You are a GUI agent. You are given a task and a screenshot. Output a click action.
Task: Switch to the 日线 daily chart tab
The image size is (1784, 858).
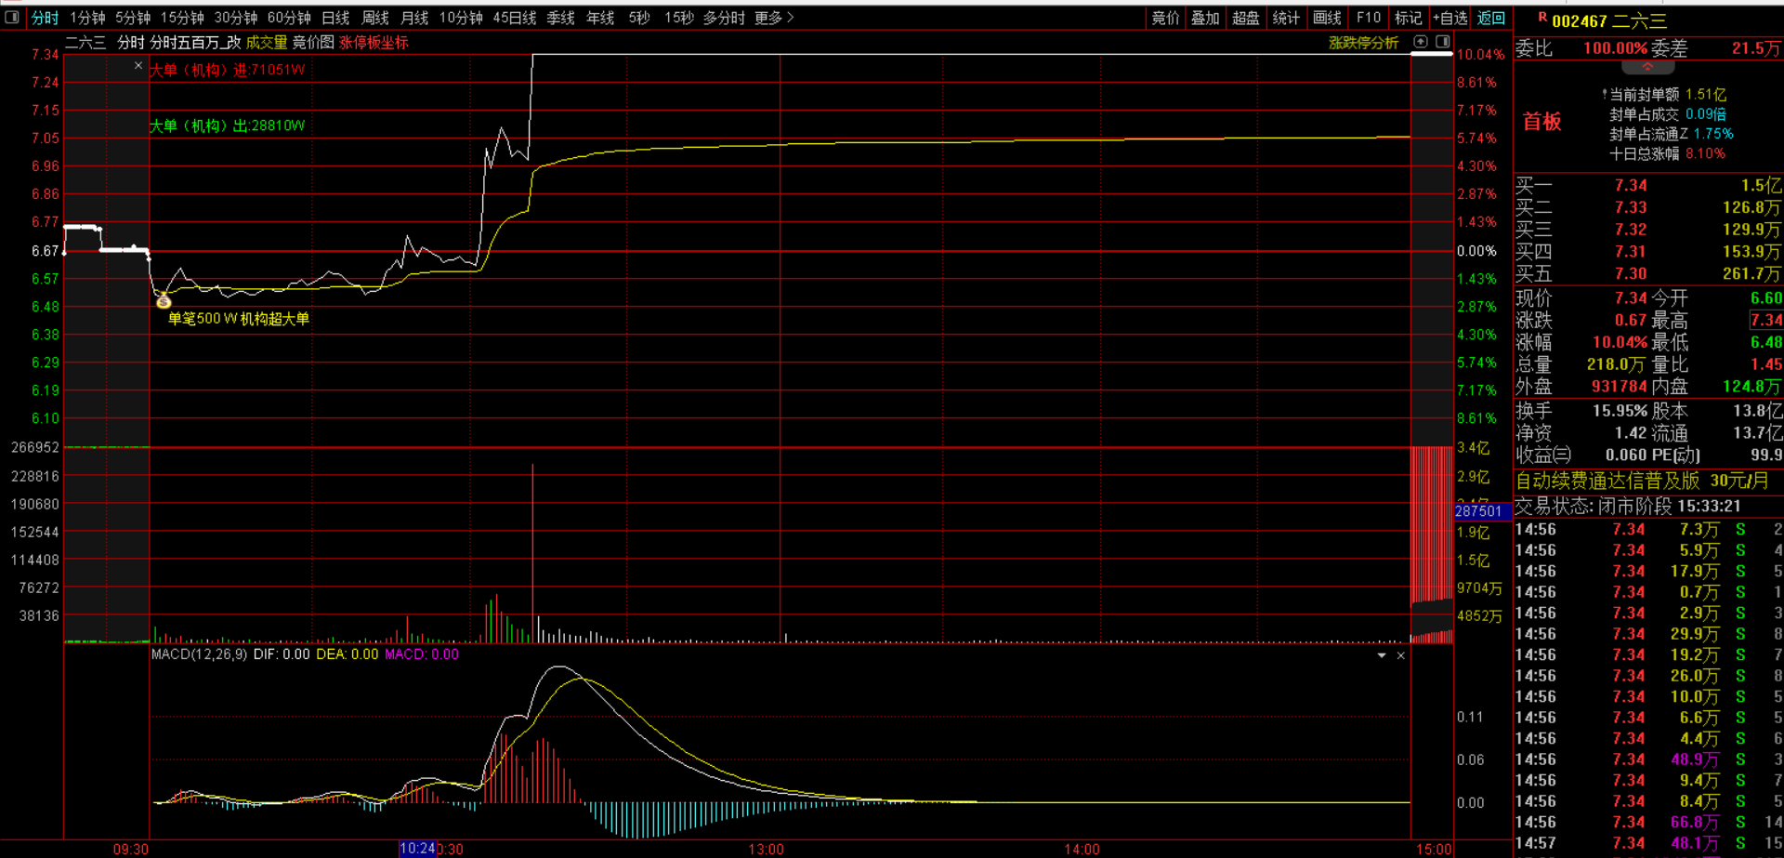(335, 18)
